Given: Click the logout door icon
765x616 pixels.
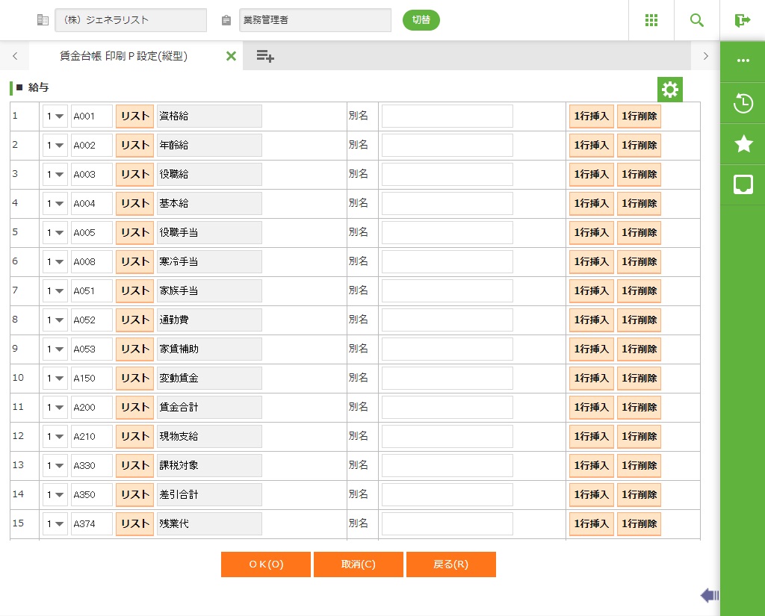Looking at the screenshot, I should tap(742, 20).
